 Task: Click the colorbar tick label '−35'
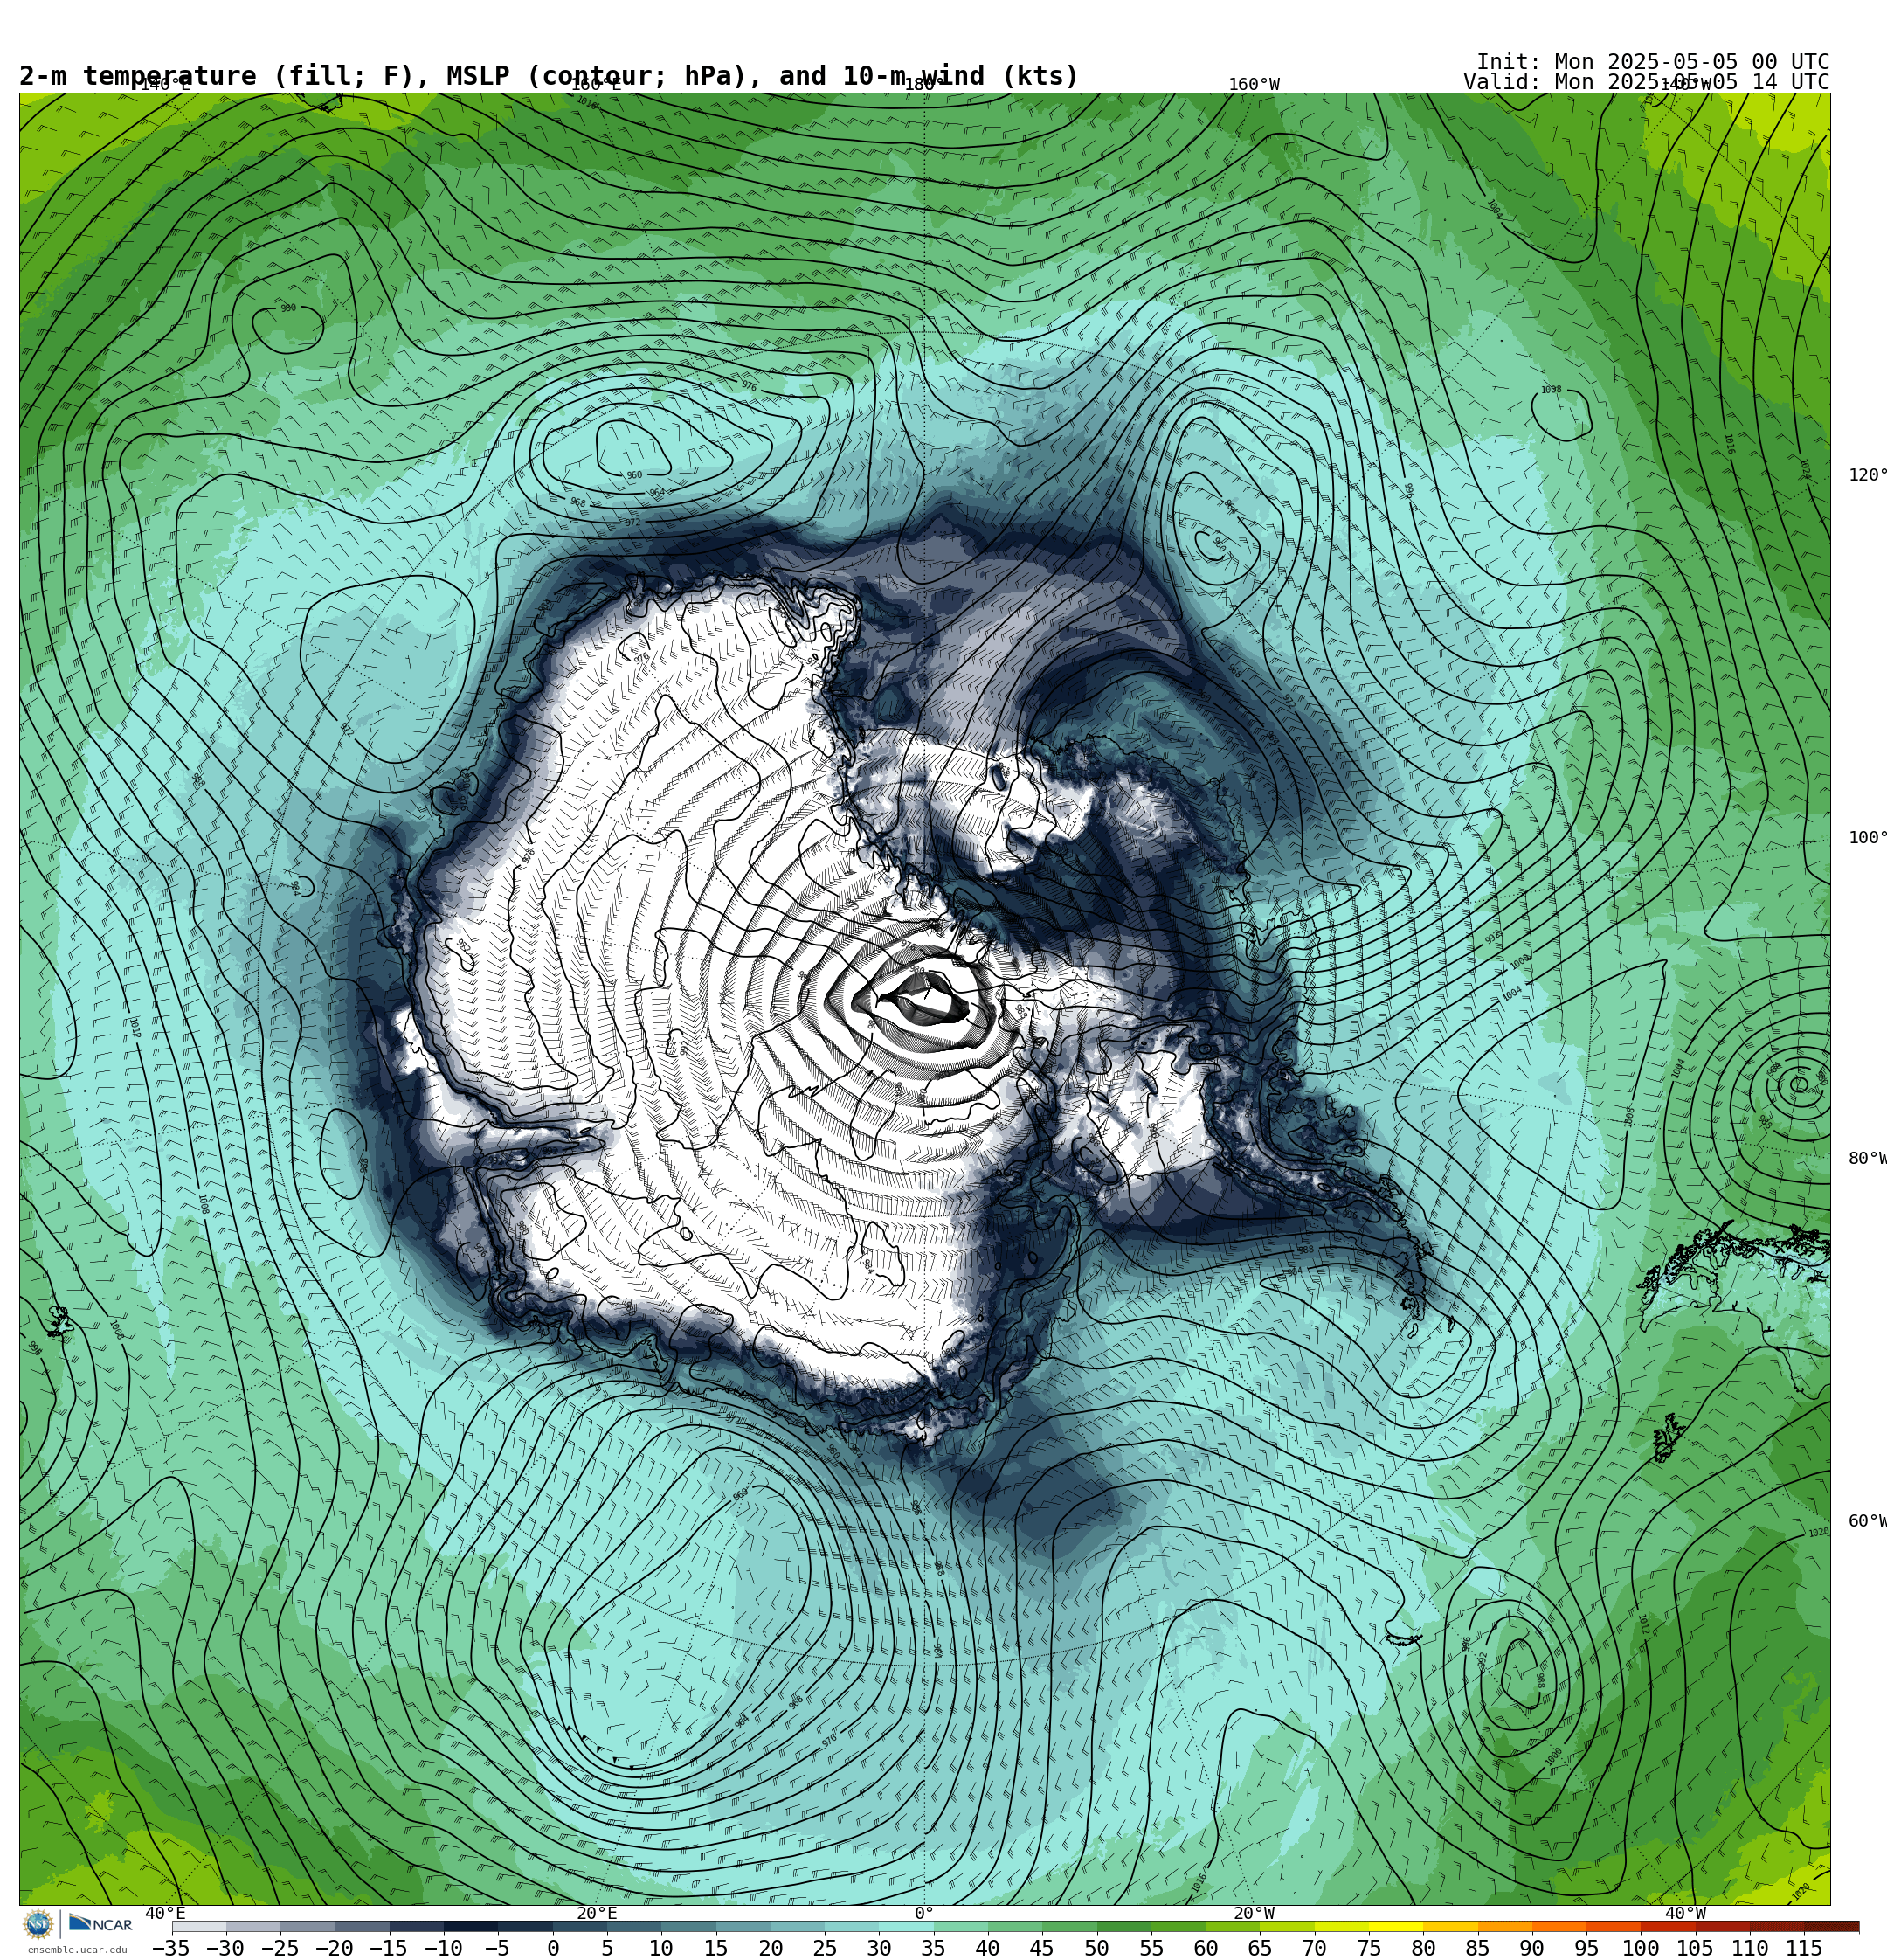[171, 1948]
